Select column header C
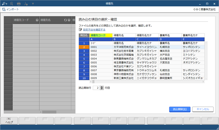 [147, 39]
